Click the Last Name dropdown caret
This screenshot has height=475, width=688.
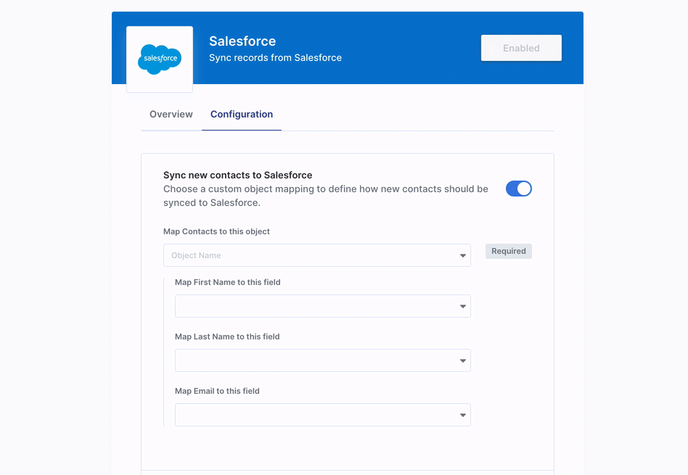[x=462, y=361]
